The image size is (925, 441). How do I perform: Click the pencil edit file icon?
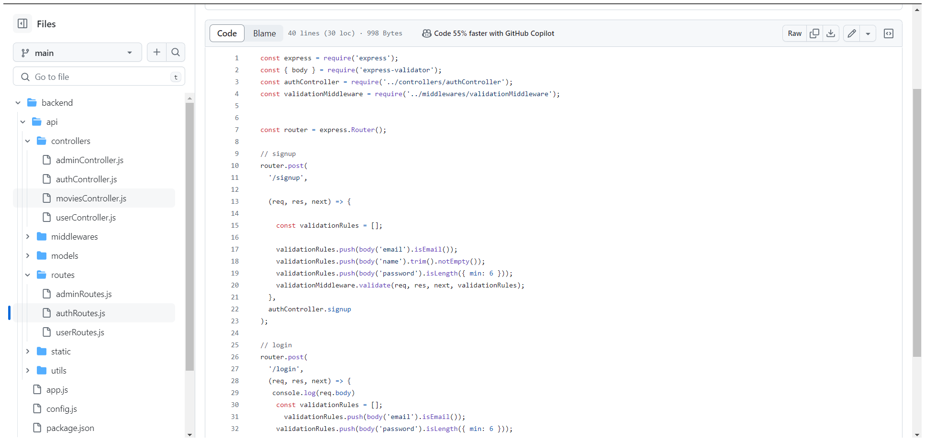pyautogui.click(x=851, y=33)
